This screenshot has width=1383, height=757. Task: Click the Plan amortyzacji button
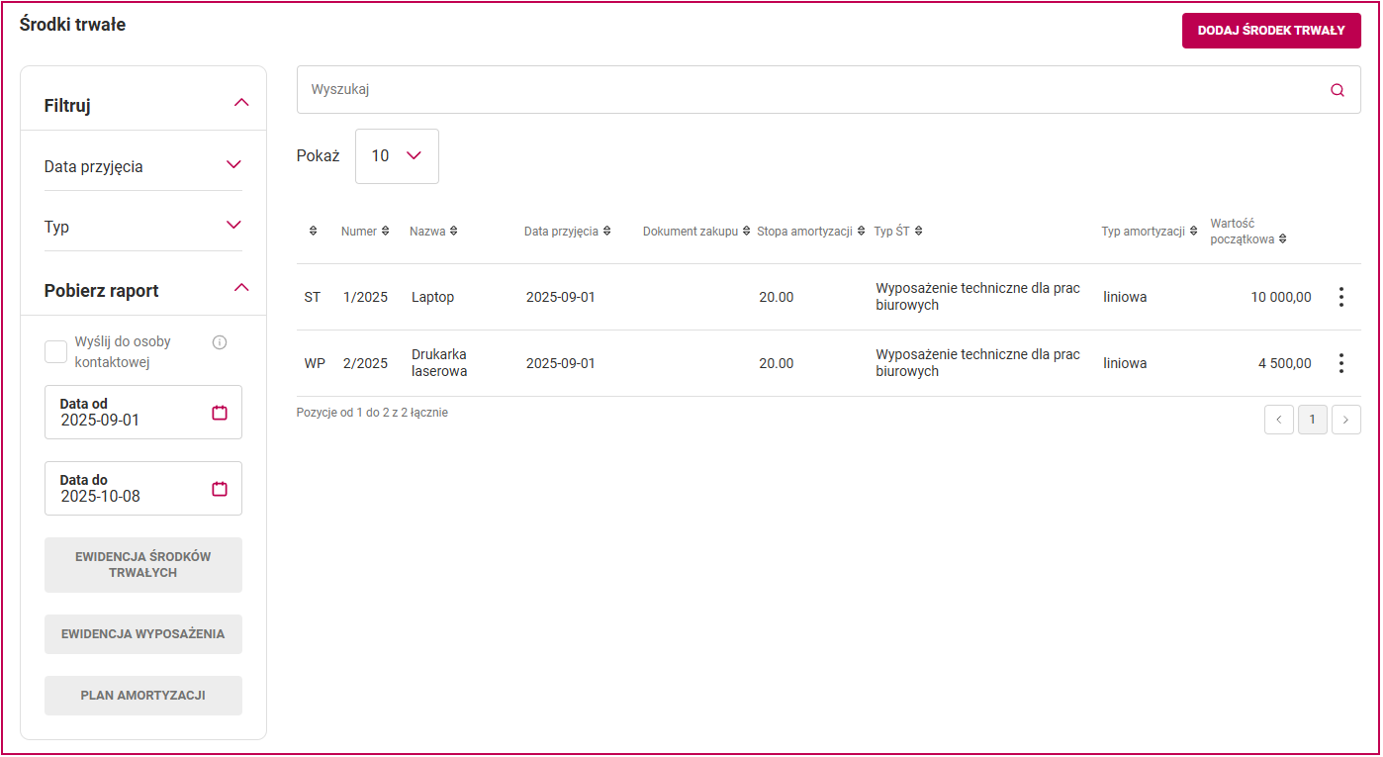143,696
